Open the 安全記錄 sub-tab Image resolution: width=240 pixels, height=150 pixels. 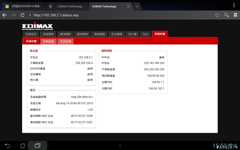coord(66,42)
